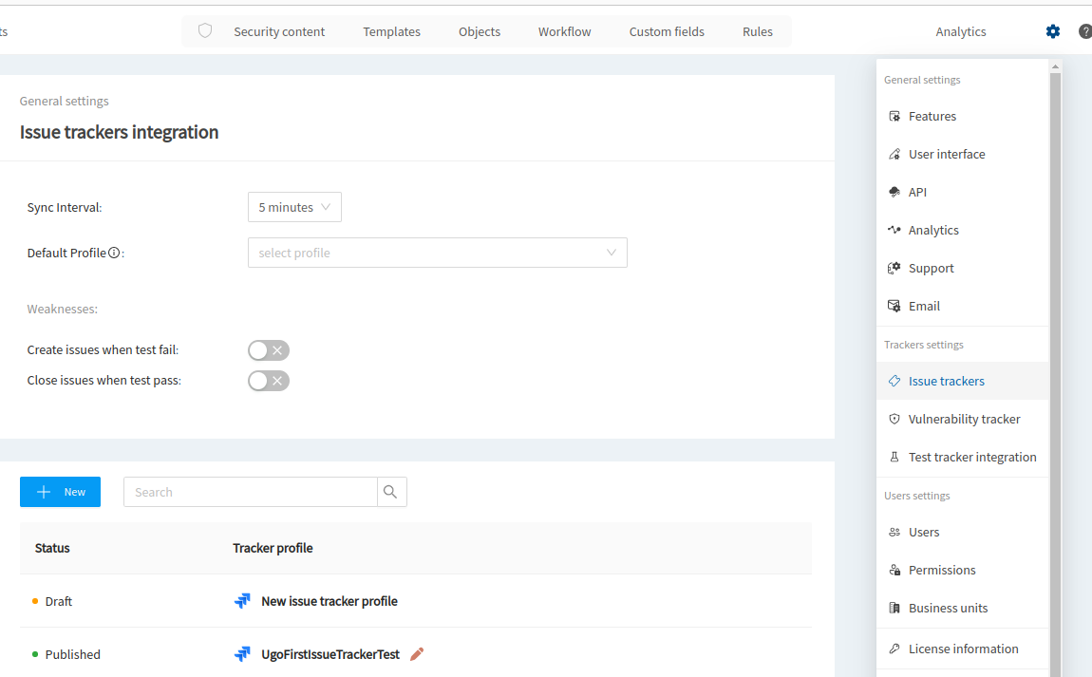Click the Users people icon
The image size is (1092, 677).
(x=894, y=532)
